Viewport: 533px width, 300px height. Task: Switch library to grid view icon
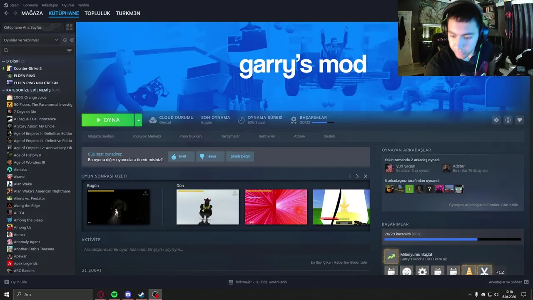click(x=69, y=27)
